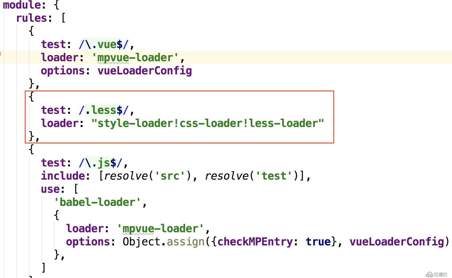This screenshot has width=452, height=278.
Task: Click the 'include' property name
Action: coord(63,176)
